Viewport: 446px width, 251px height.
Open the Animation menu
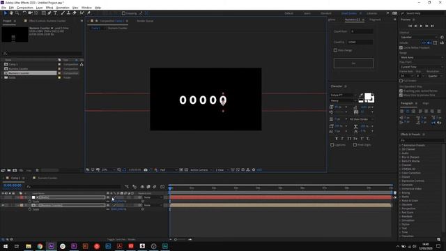[63, 8]
